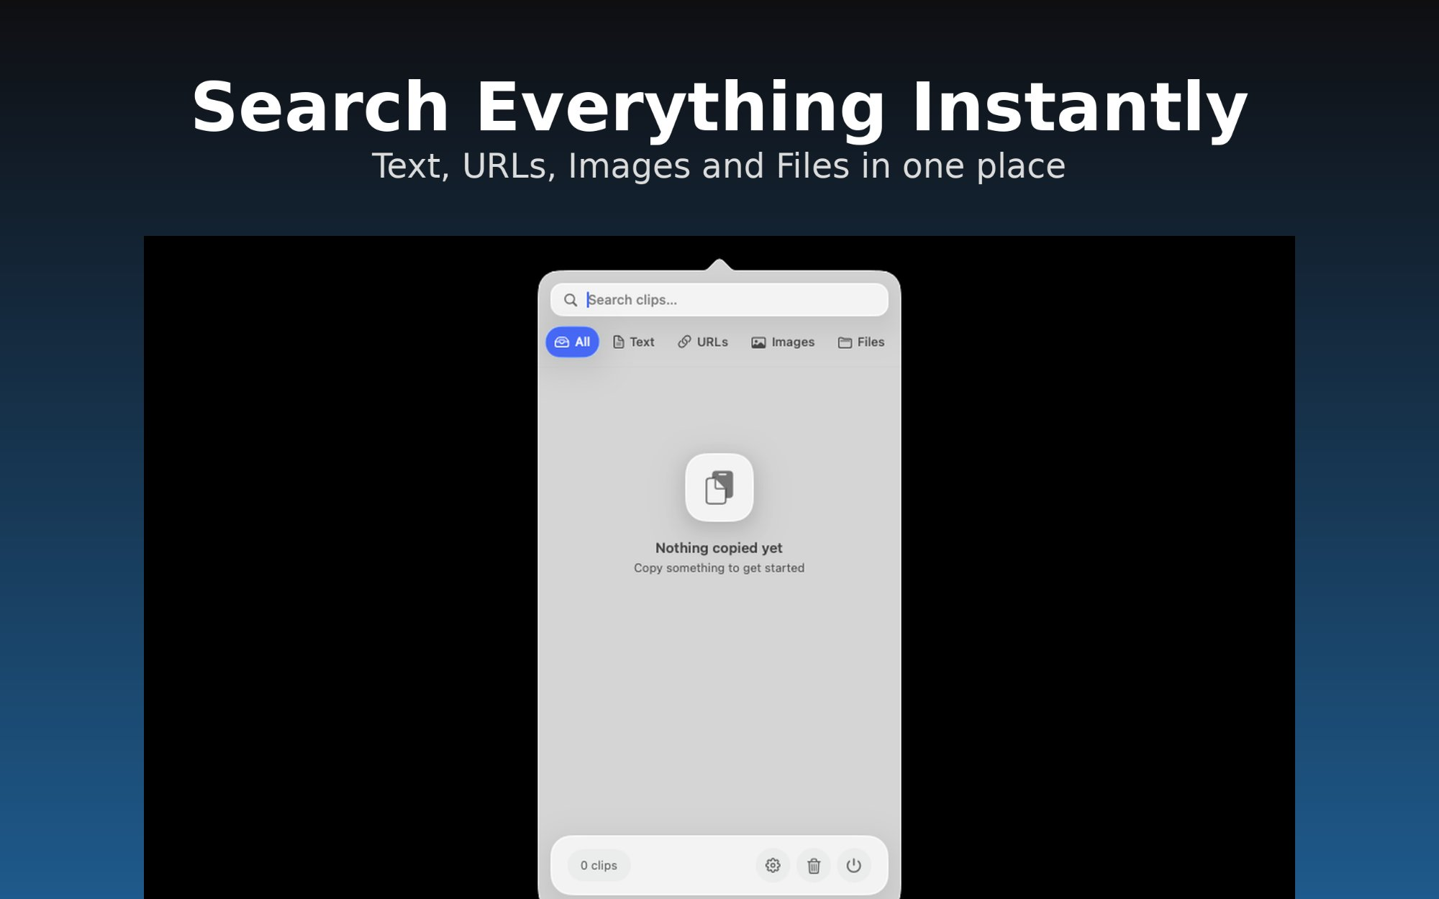
Task: Clear all clips using trash icon
Action: coord(814,865)
